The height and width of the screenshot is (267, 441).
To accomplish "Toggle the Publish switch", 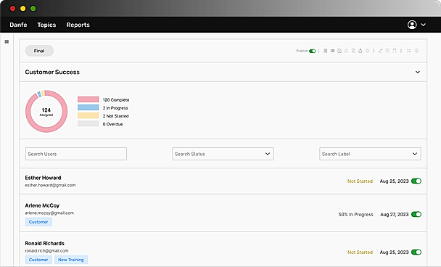I will click(312, 51).
